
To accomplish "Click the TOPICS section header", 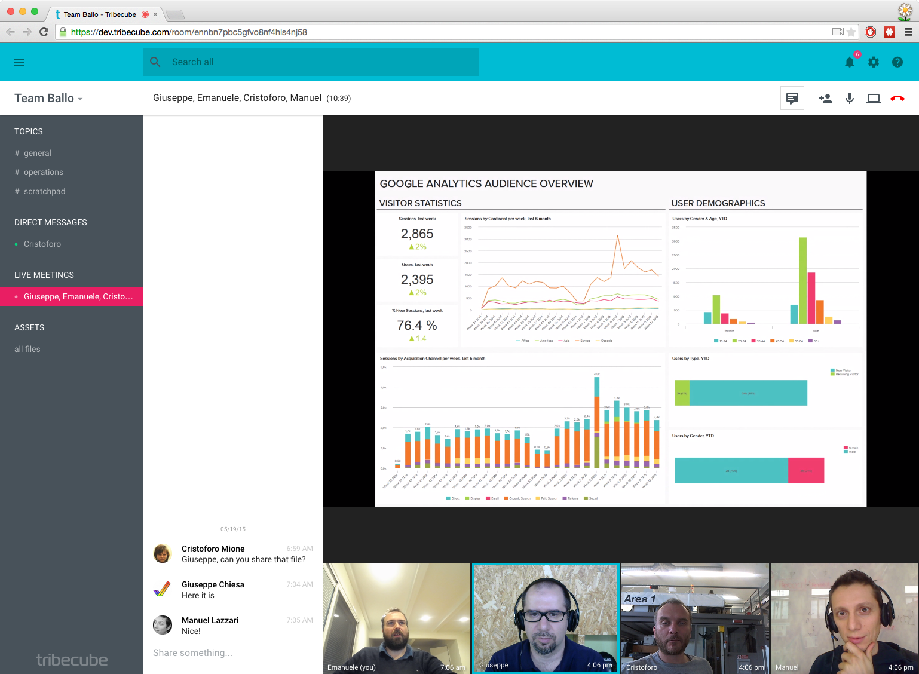I will [29, 131].
